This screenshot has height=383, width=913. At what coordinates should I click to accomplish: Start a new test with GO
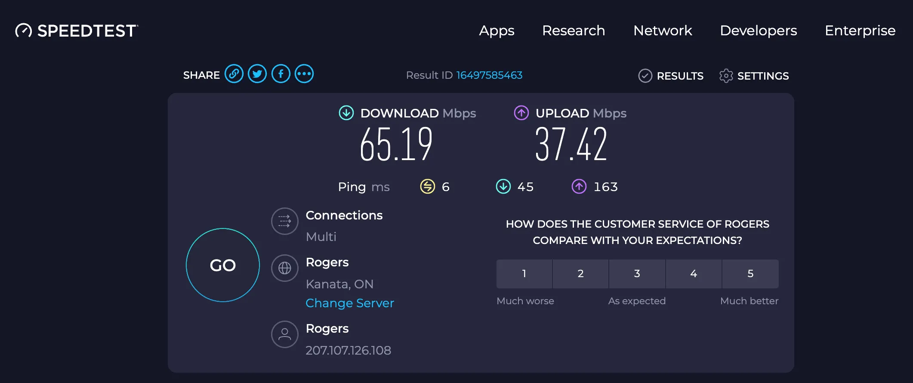pyautogui.click(x=223, y=265)
